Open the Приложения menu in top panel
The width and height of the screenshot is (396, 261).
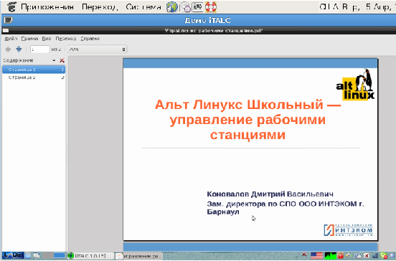click(47, 7)
